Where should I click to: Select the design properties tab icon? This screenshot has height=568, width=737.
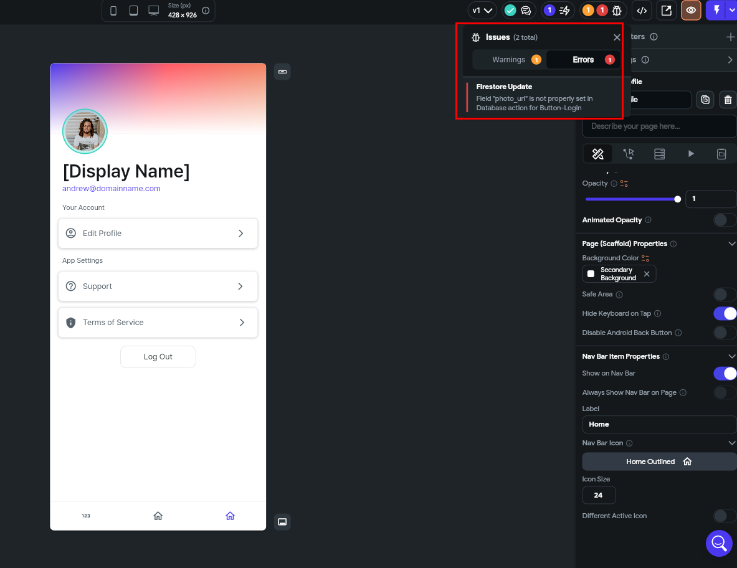597,154
